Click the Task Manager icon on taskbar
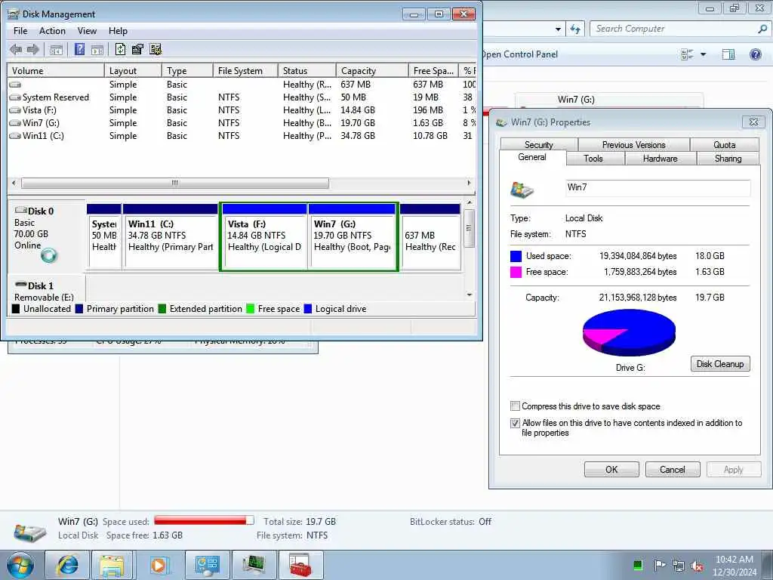This screenshot has height=580, width=773. (x=254, y=565)
